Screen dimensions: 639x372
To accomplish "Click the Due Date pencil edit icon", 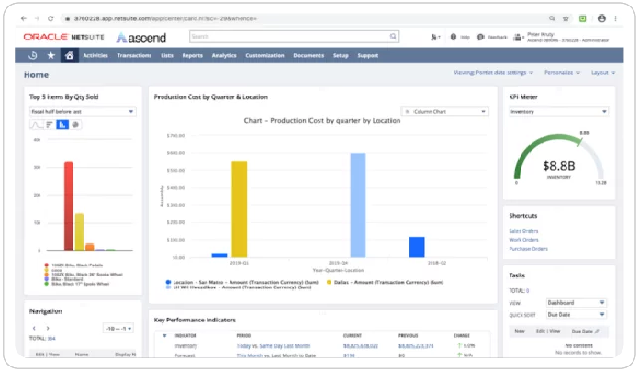I will 597,332.
